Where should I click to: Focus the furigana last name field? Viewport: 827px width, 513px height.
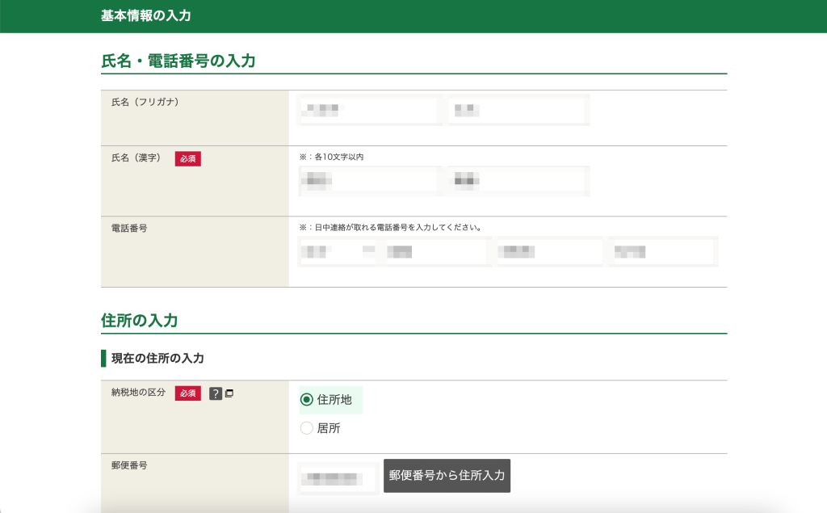click(369, 110)
